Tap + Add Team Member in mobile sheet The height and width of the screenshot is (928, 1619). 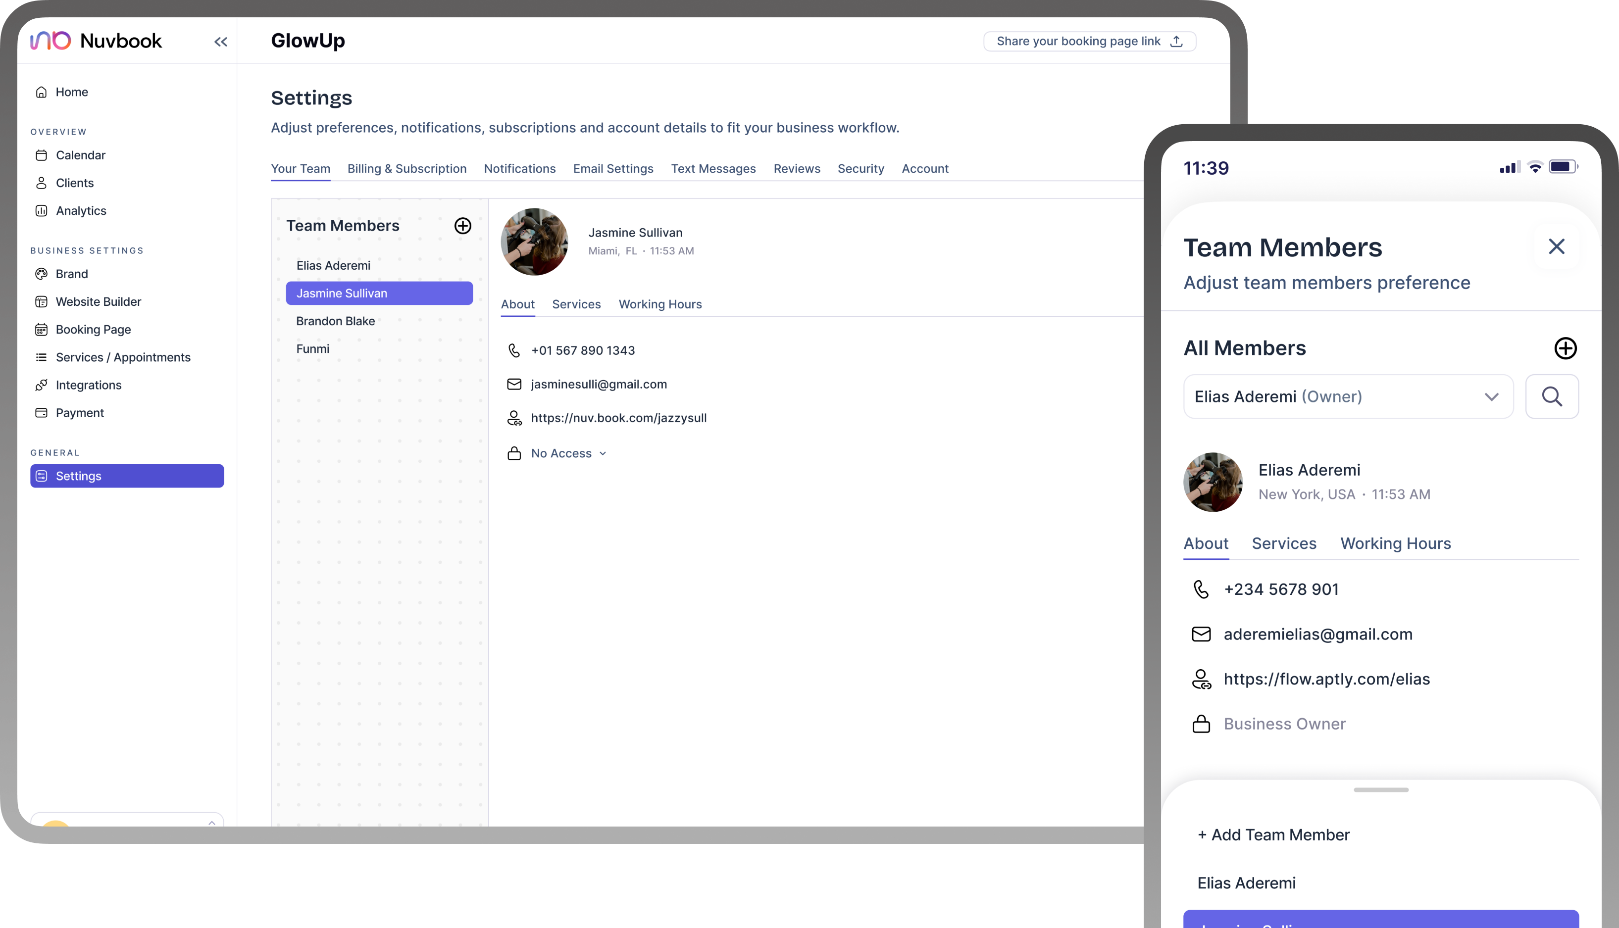pyautogui.click(x=1273, y=835)
